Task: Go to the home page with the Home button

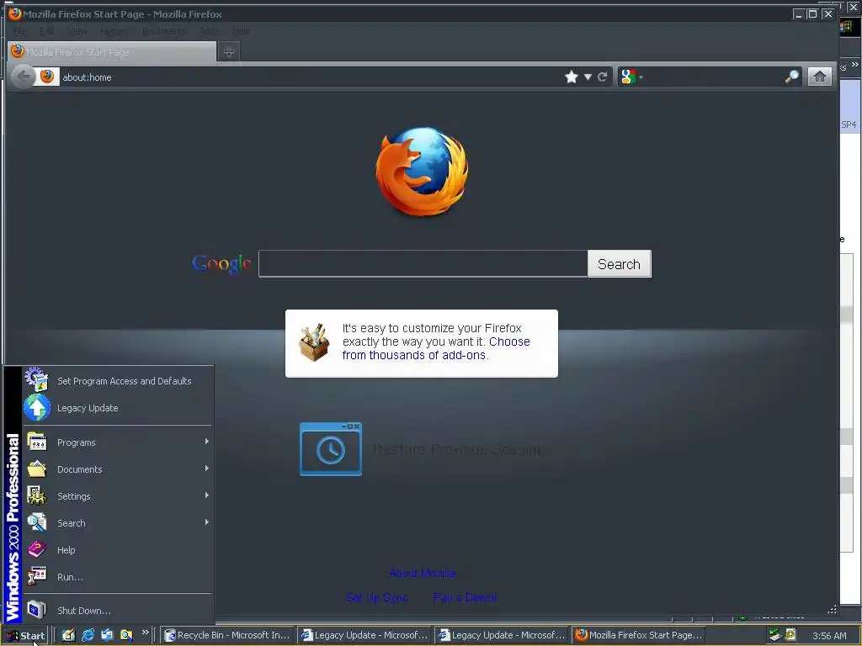Action: click(x=820, y=77)
